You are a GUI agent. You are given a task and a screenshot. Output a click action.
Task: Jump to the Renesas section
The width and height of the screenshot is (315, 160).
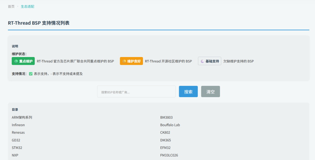(18, 132)
